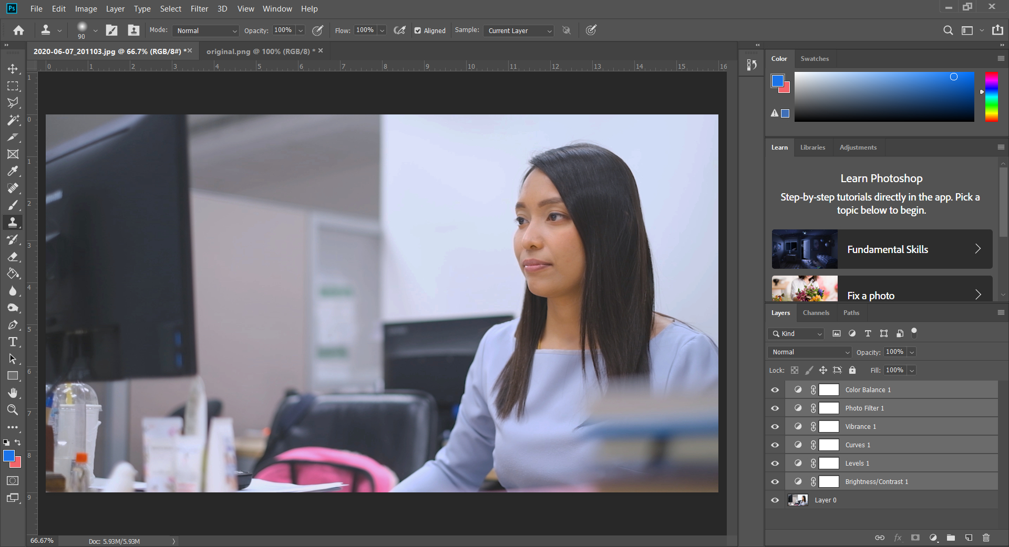
Task: Open the Sample dropdown in the options bar
Action: (518, 30)
